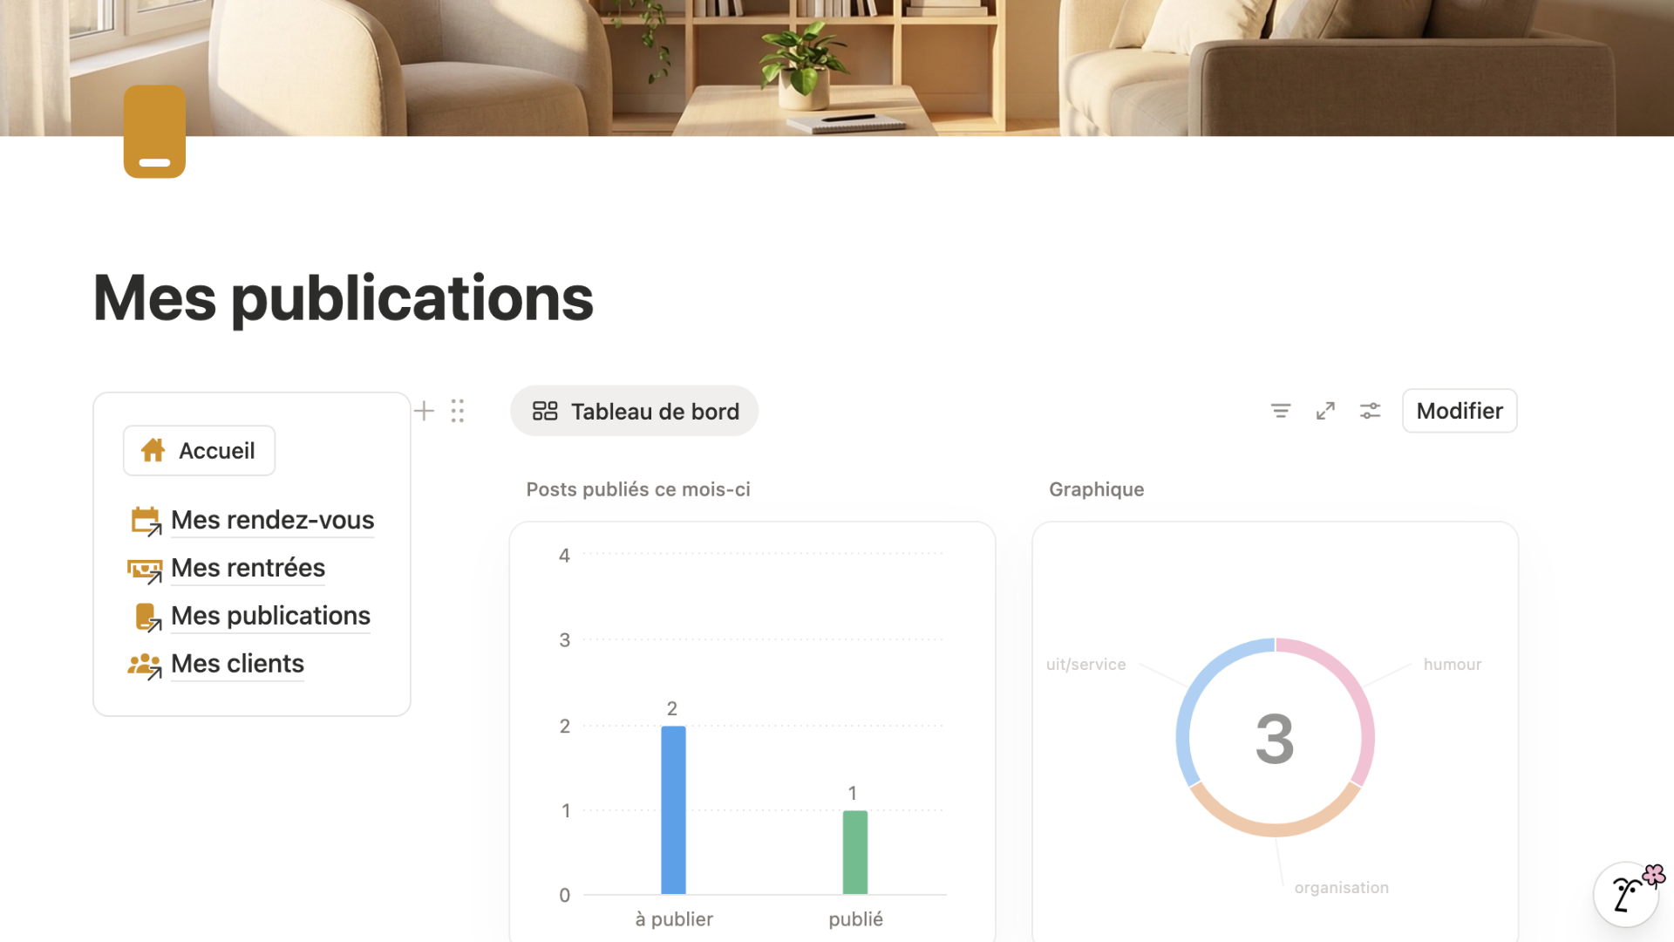The width and height of the screenshot is (1674, 942).
Task: Click the money icon beside Mes rentrées
Action: coord(145,570)
